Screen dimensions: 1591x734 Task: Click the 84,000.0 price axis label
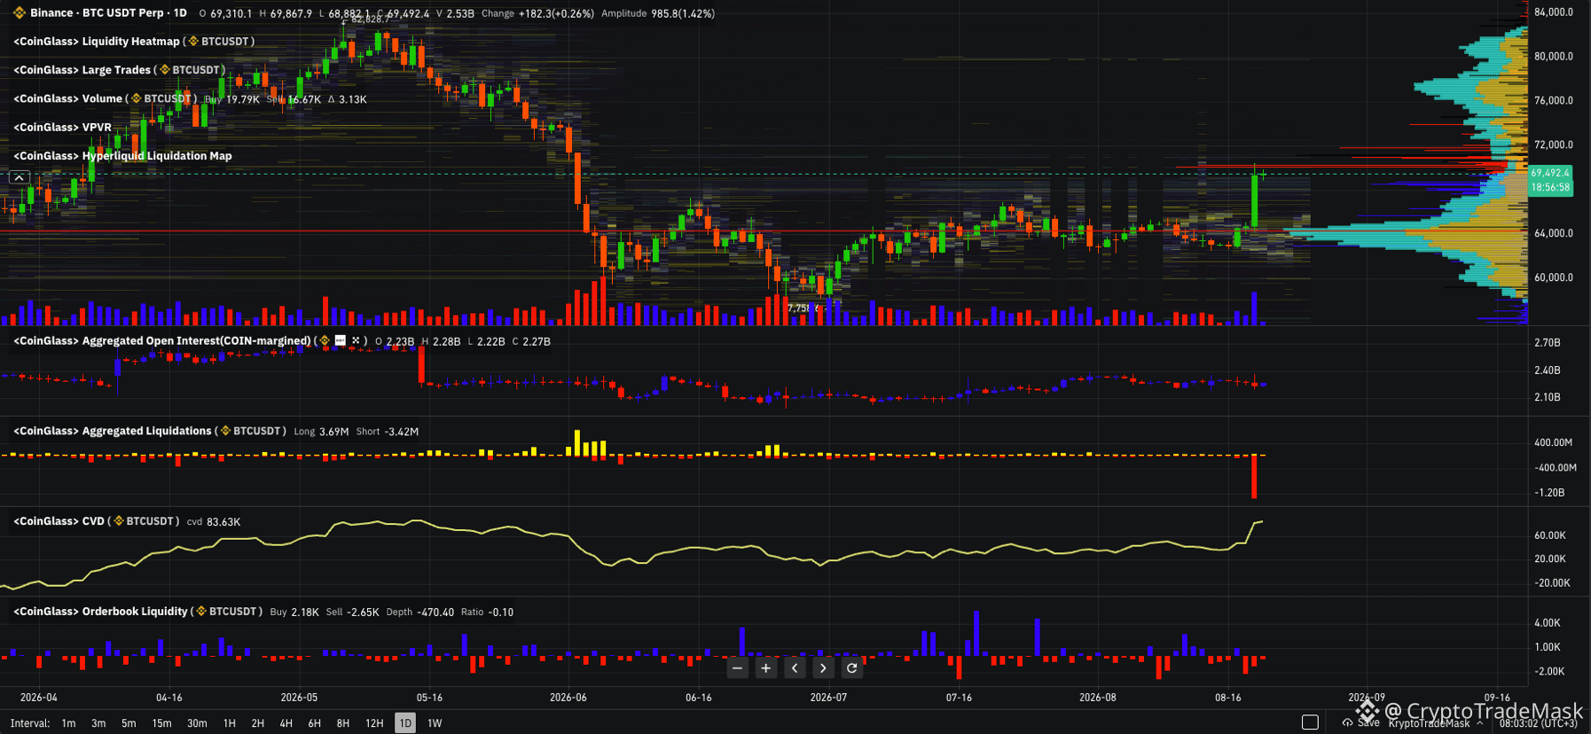click(1554, 12)
